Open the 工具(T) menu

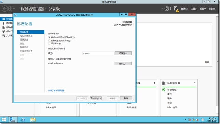pyautogui.click(x=194, y=9)
